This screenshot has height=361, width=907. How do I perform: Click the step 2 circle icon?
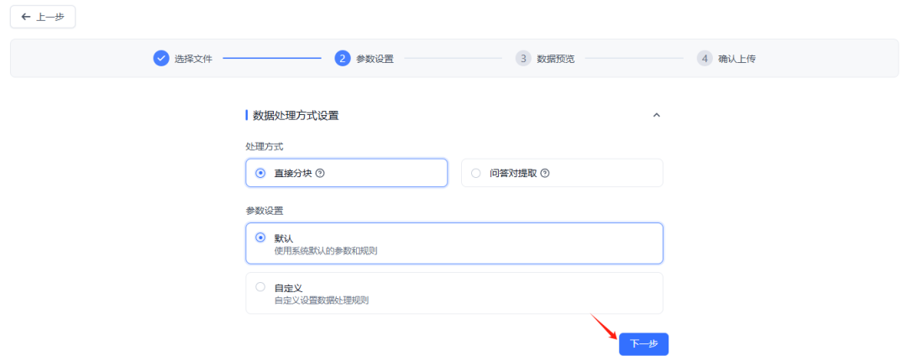(343, 59)
